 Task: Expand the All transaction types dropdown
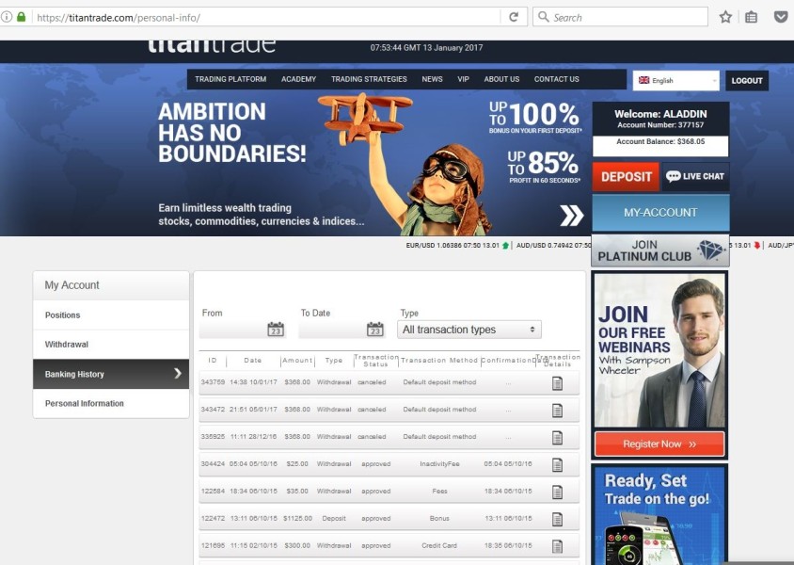(468, 330)
